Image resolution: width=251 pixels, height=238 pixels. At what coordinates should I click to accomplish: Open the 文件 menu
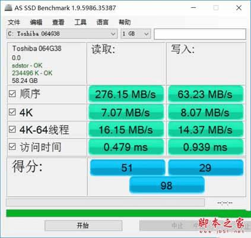tap(14, 22)
